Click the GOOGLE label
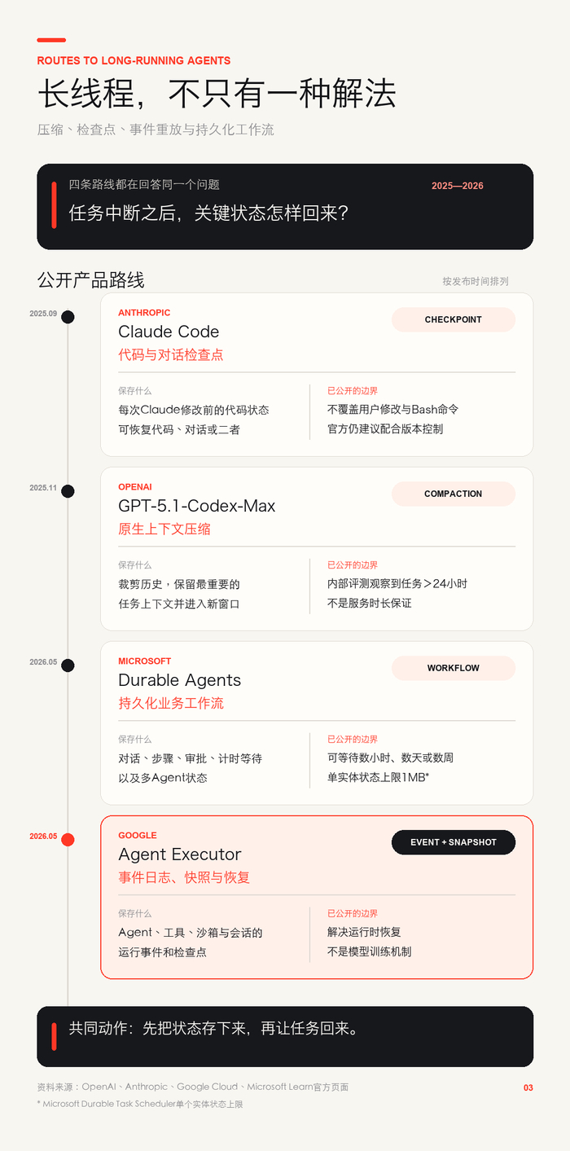 (138, 836)
